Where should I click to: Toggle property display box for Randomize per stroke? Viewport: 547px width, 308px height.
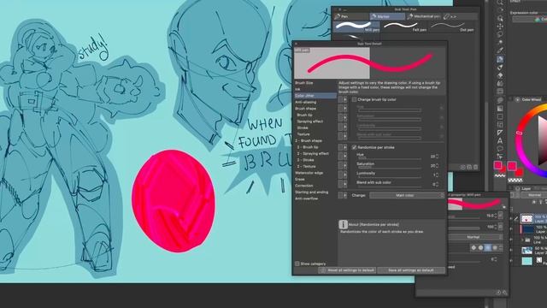click(x=340, y=147)
